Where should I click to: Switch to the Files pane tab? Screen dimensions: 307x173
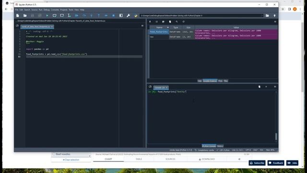point(226,81)
